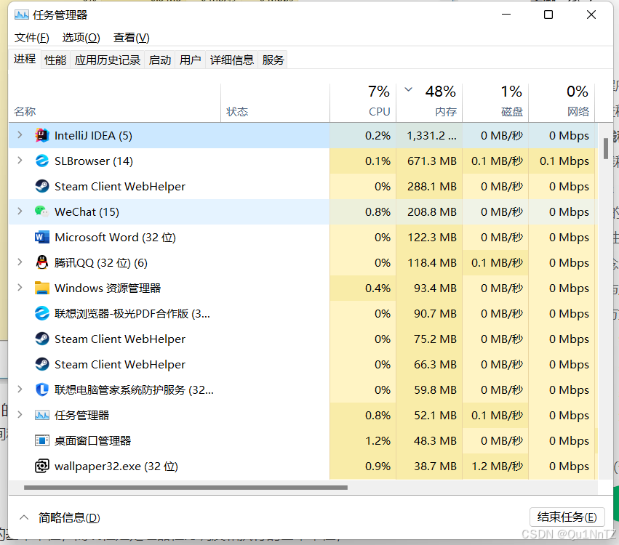Click the Steam icon in the 66.3 MB row
Screen dimensions: 619x545
(42, 364)
